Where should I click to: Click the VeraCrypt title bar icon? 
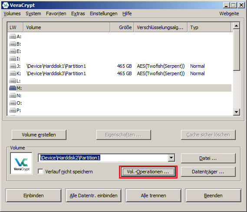[x=5, y=5]
